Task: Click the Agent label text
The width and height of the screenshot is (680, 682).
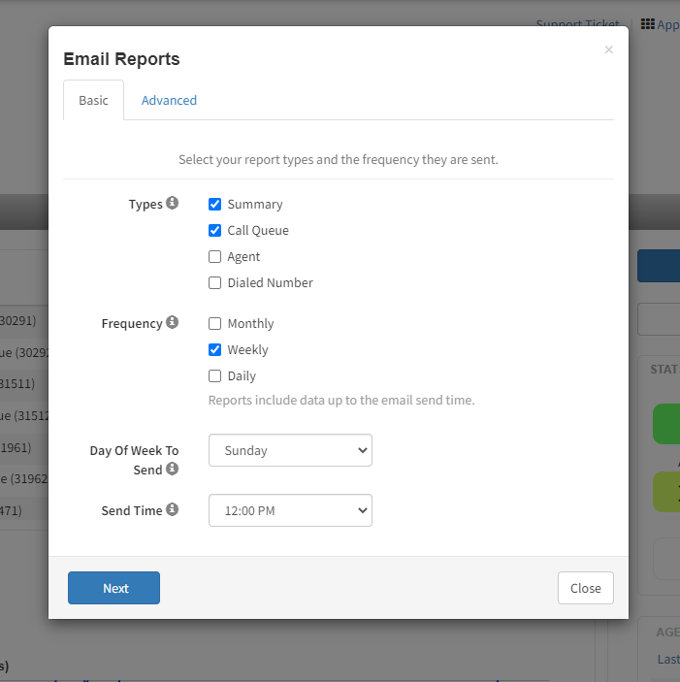Action: (243, 257)
